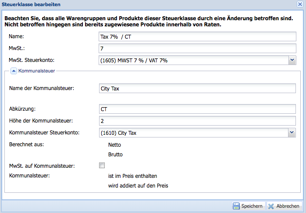Screen dimensions: 306x213
Task: Close the Steuerklasse bearbeiten dialog
Action: 300,4
